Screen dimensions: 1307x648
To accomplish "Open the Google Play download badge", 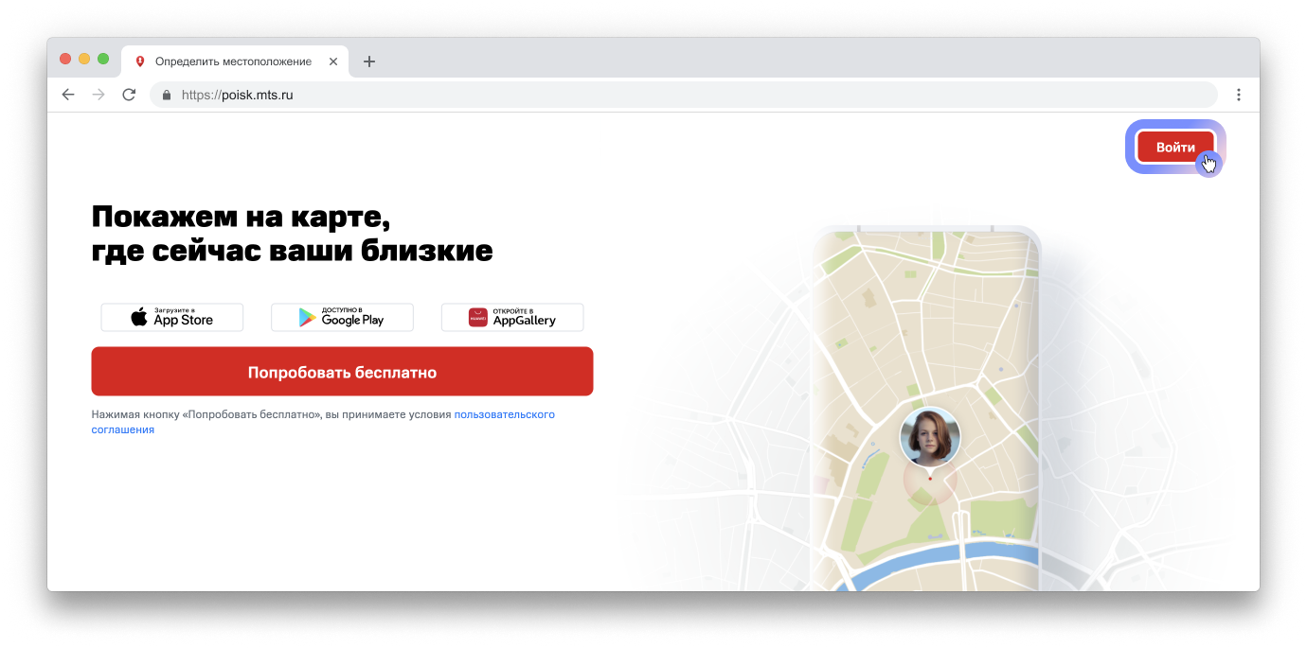I will pyautogui.click(x=342, y=318).
